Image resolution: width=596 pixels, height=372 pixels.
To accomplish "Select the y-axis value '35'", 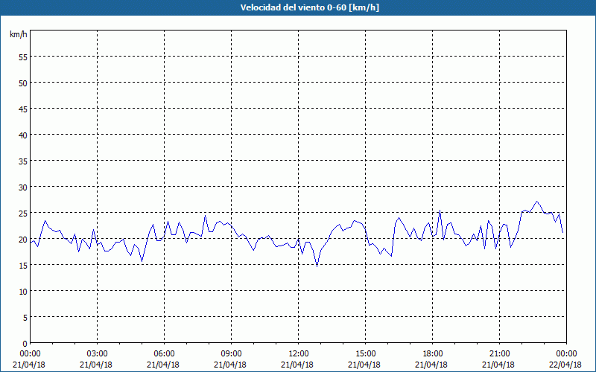I will 23,161.
